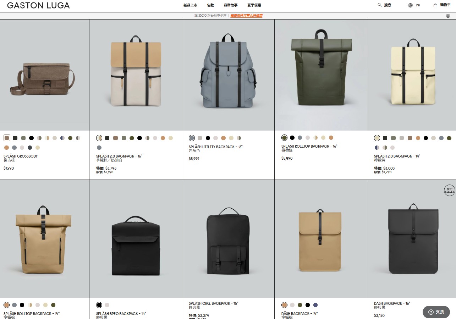Open the Däsh Backpack 16" black image

point(412,239)
